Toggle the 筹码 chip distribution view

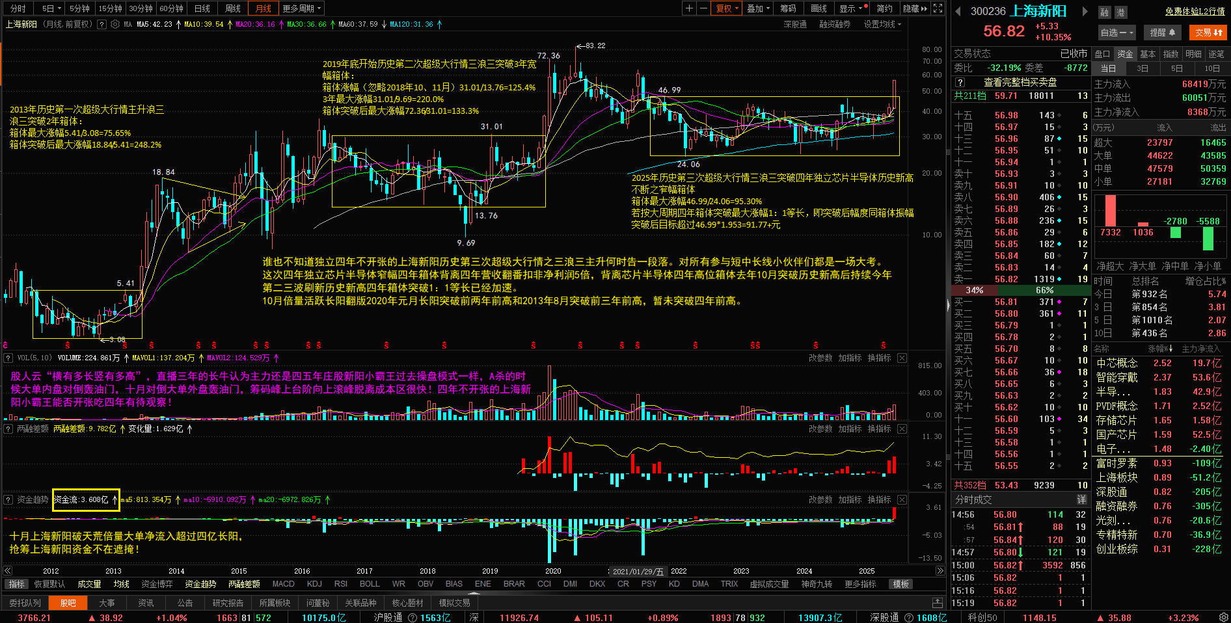pyautogui.click(x=788, y=8)
